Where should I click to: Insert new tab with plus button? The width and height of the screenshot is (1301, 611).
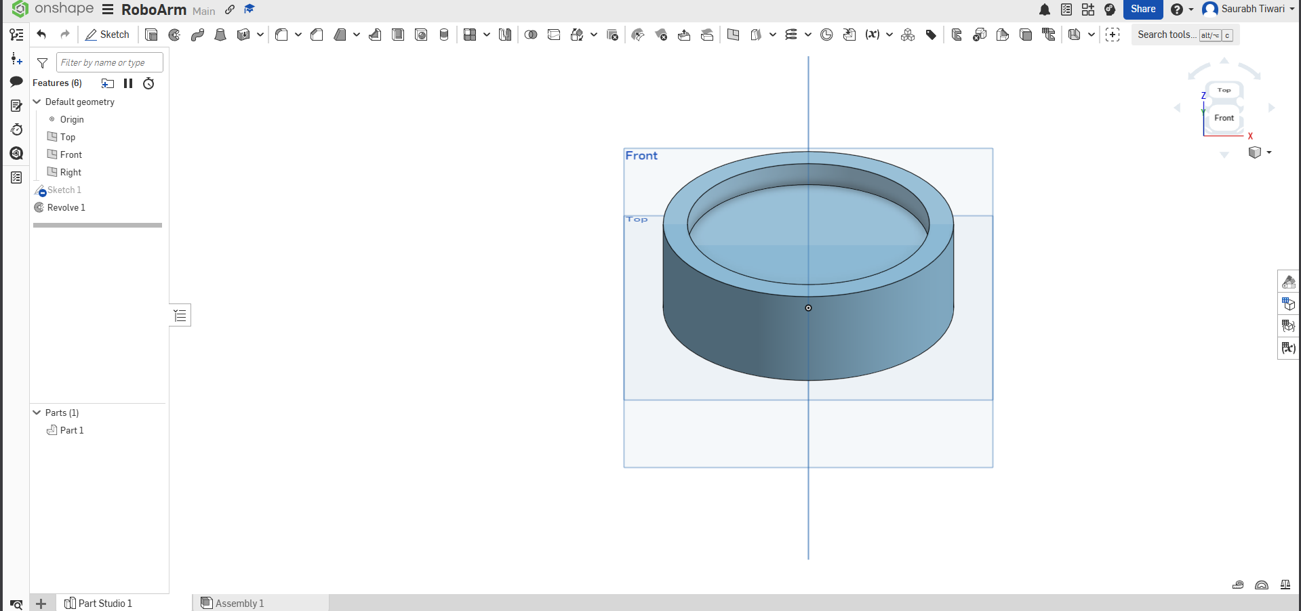41,603
